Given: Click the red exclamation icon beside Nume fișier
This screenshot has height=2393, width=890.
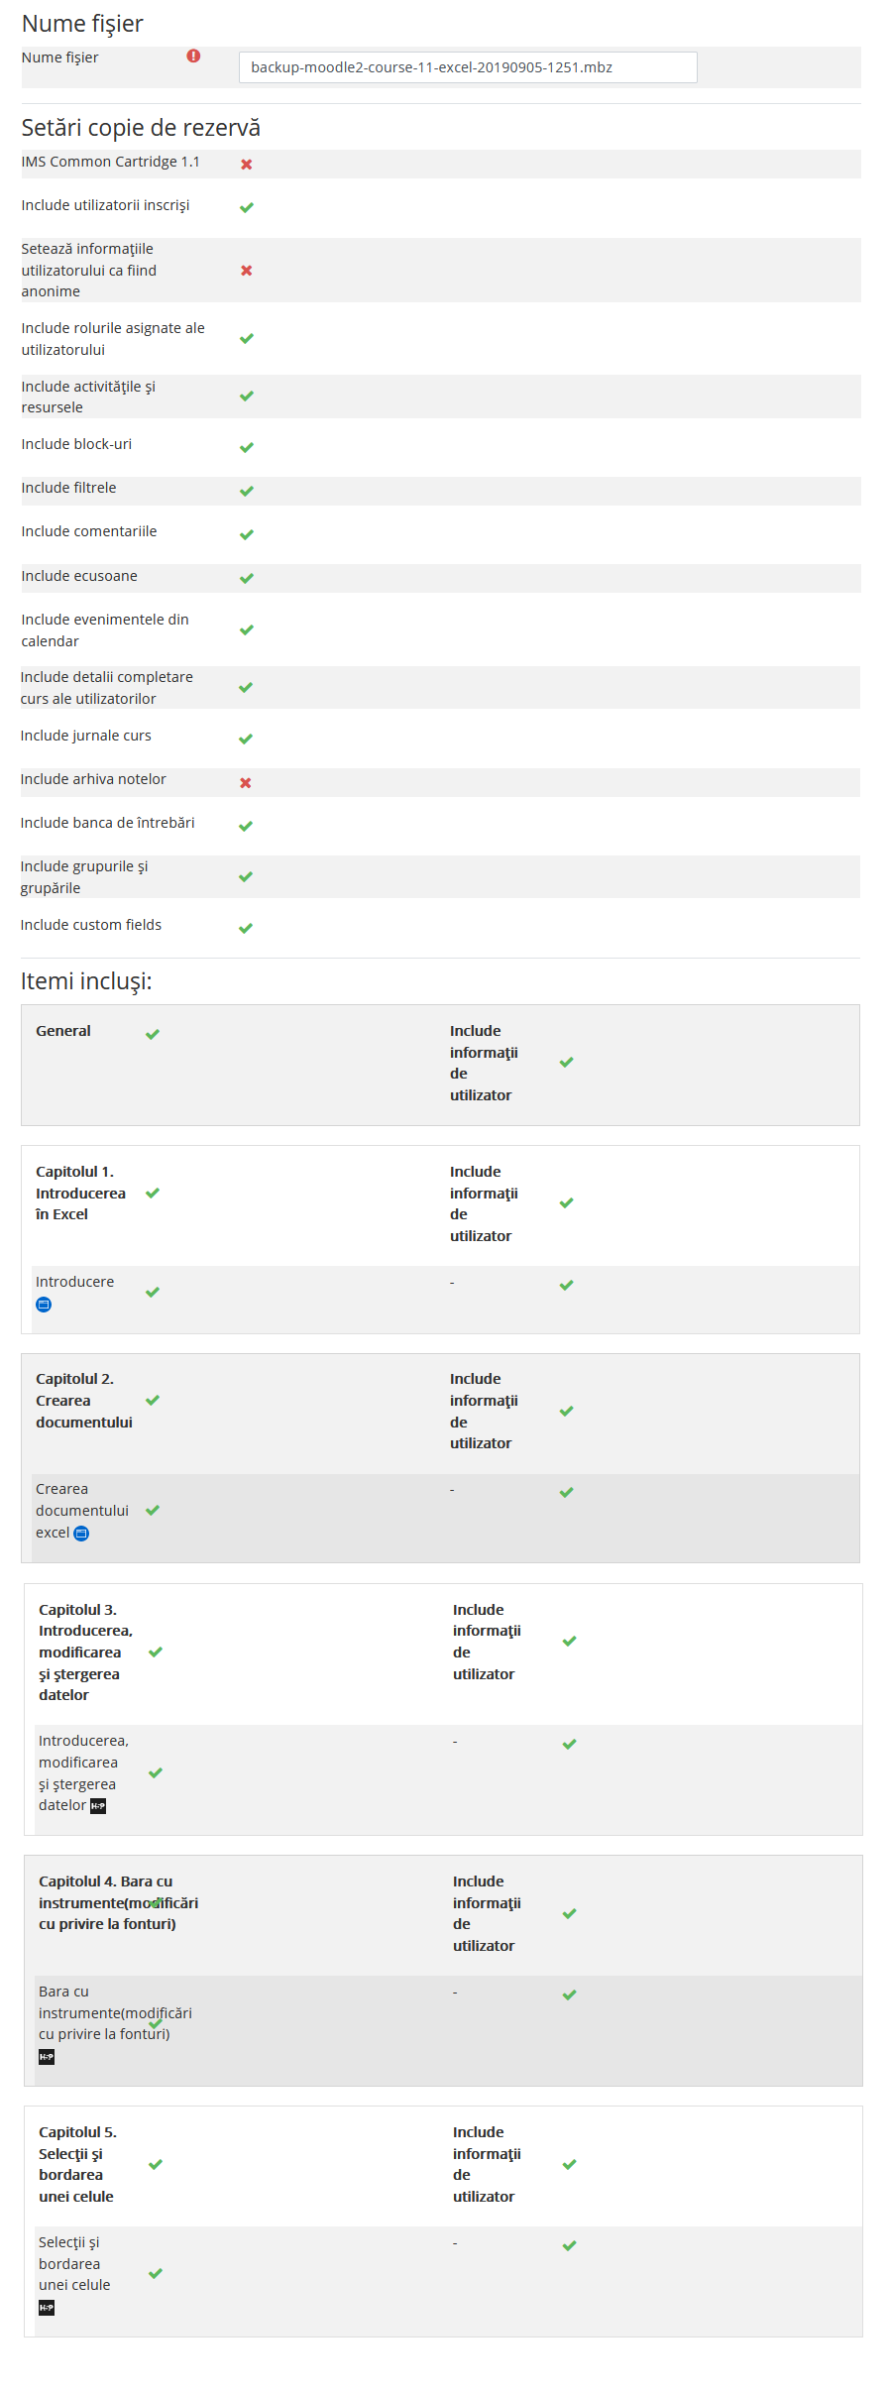Looking at the screenshot, I should click(x=192, y=57).
